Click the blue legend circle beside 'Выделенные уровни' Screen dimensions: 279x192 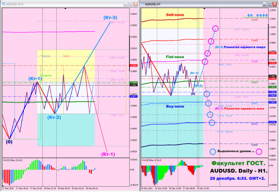[x=213, y=151]
